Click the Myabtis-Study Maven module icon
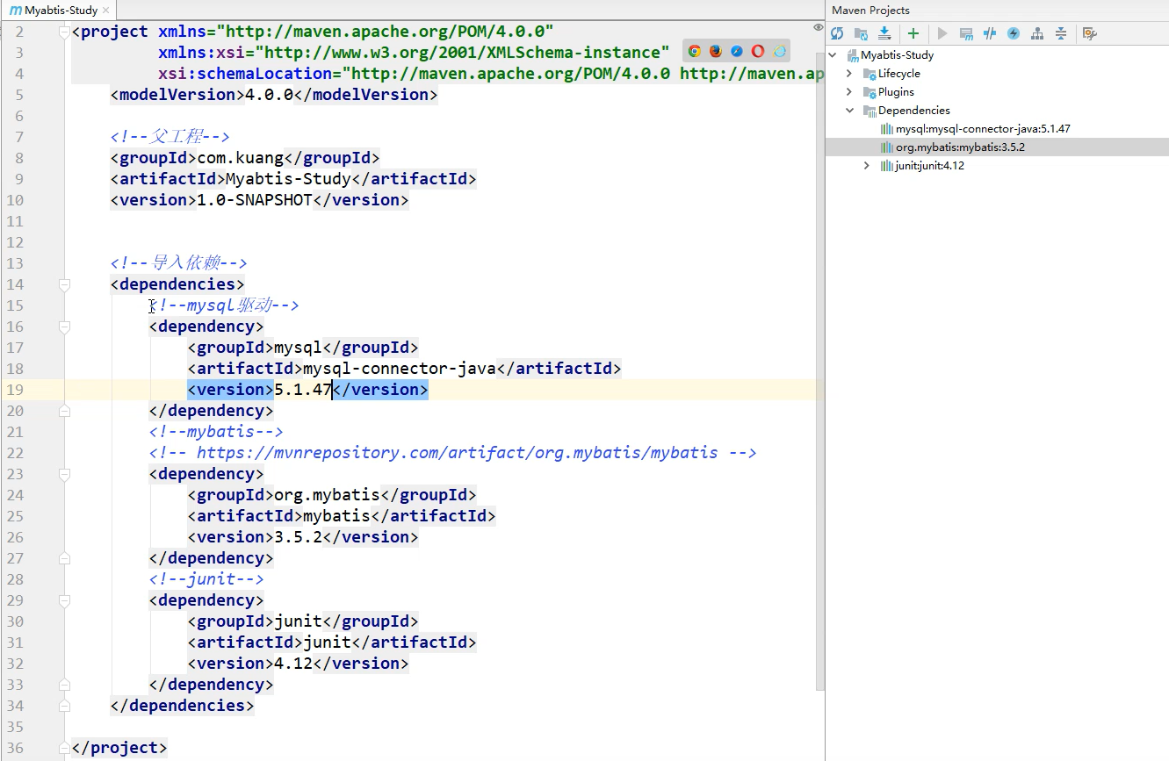The image size is (1169, 761). pyautogui.click(x=852, y=55)
